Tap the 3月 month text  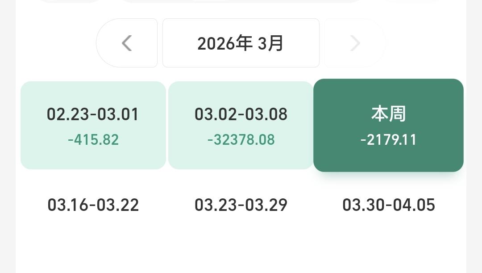[270, 43]
